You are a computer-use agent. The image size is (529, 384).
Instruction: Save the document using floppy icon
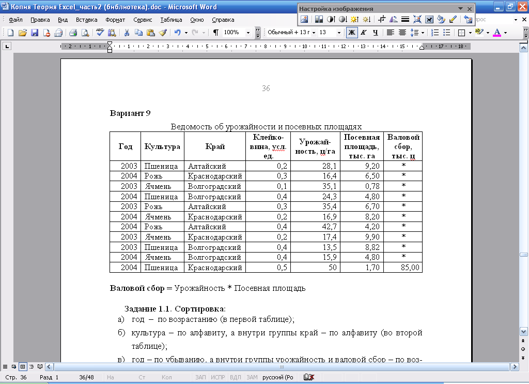point(35,33)
